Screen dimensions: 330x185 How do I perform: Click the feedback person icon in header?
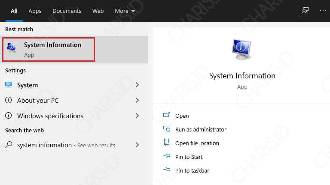click(x=305, y=11)
